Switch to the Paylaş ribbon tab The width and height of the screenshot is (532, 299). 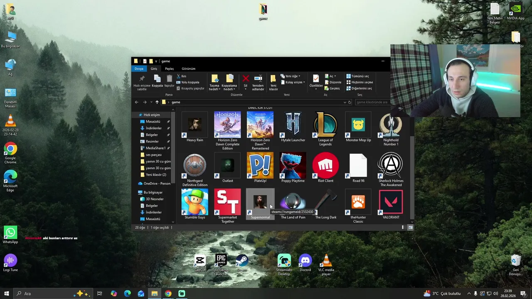(x=169, y=69)
